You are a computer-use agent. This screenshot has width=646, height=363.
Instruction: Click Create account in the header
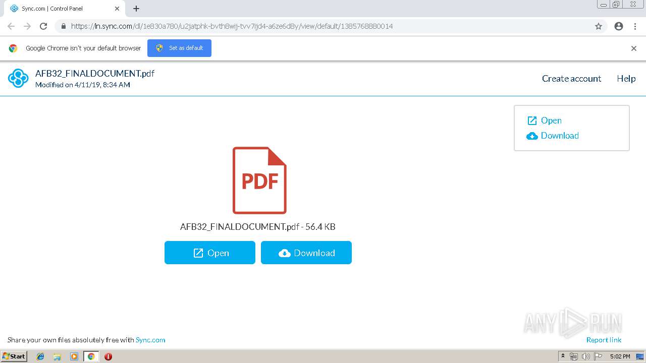pos(571,79)
